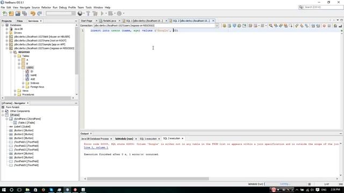Expand the Java DB node
344x193 pixels.
coord(7,29)
